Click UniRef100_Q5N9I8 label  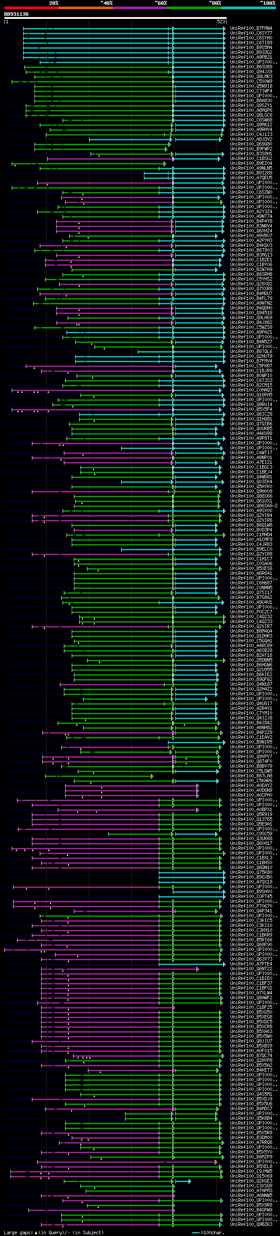coord(251,86)
